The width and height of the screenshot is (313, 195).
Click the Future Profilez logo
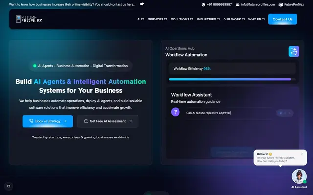point(29,19)
